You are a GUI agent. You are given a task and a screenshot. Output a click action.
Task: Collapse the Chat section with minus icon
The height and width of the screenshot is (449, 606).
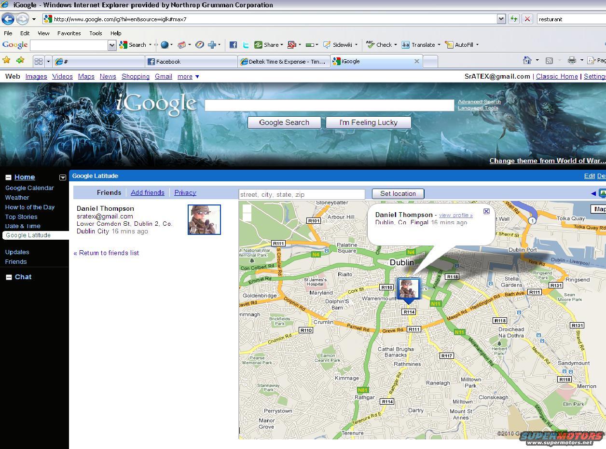pos(9,277)
